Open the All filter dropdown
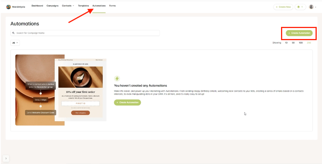 (x=15, y=43)
